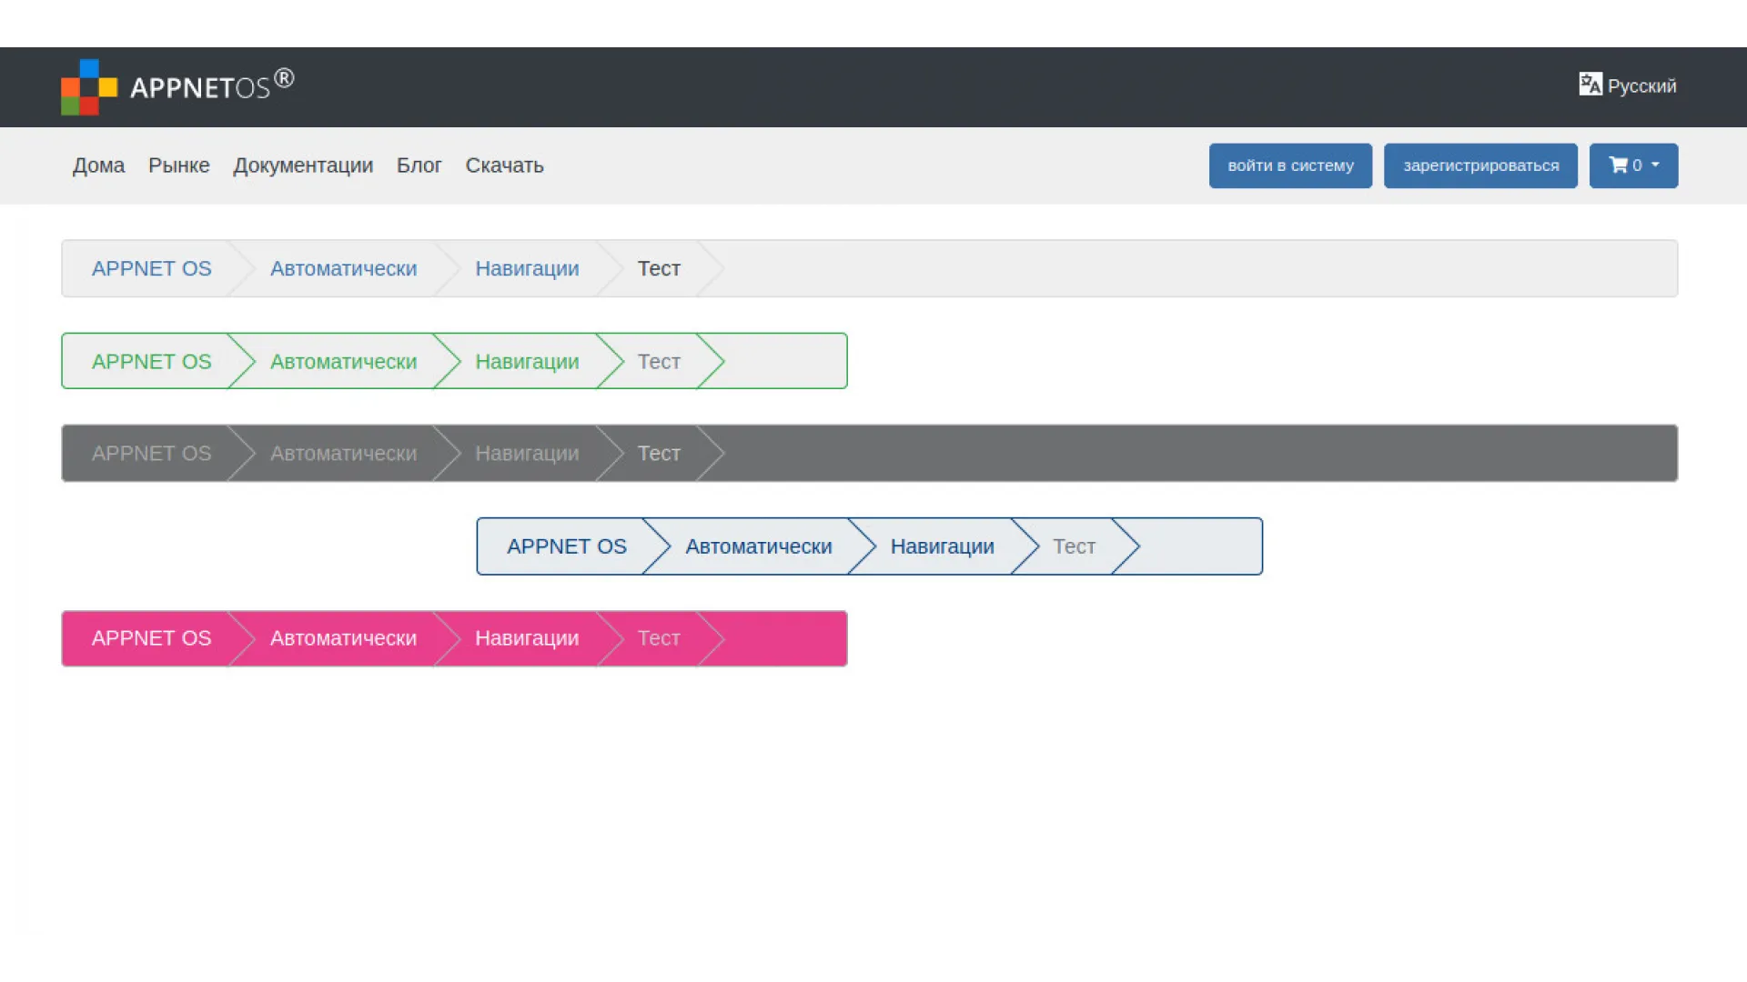Viewport: 1747px width, 982px height.
Task: Click APPNET OS in the light gray breadcrumb
Action: point(151,268)
